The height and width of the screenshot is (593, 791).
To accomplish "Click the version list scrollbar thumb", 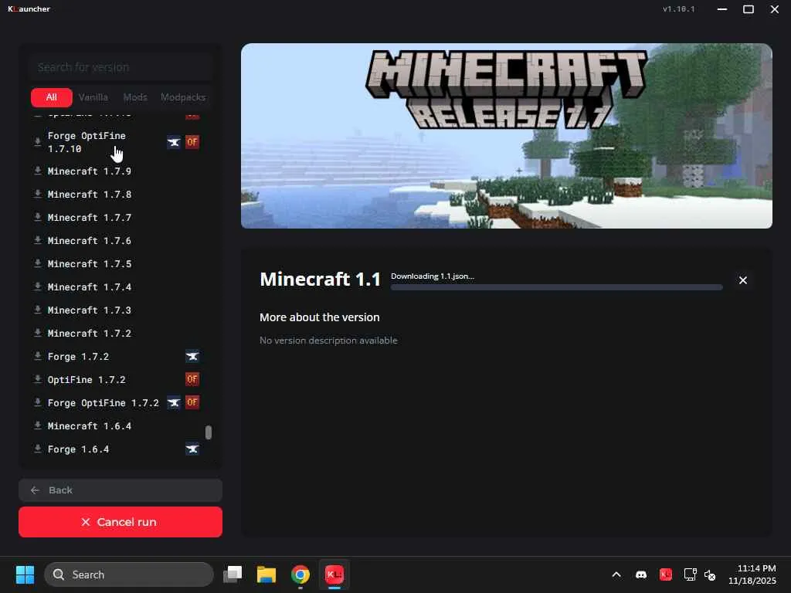I will 209,432.
